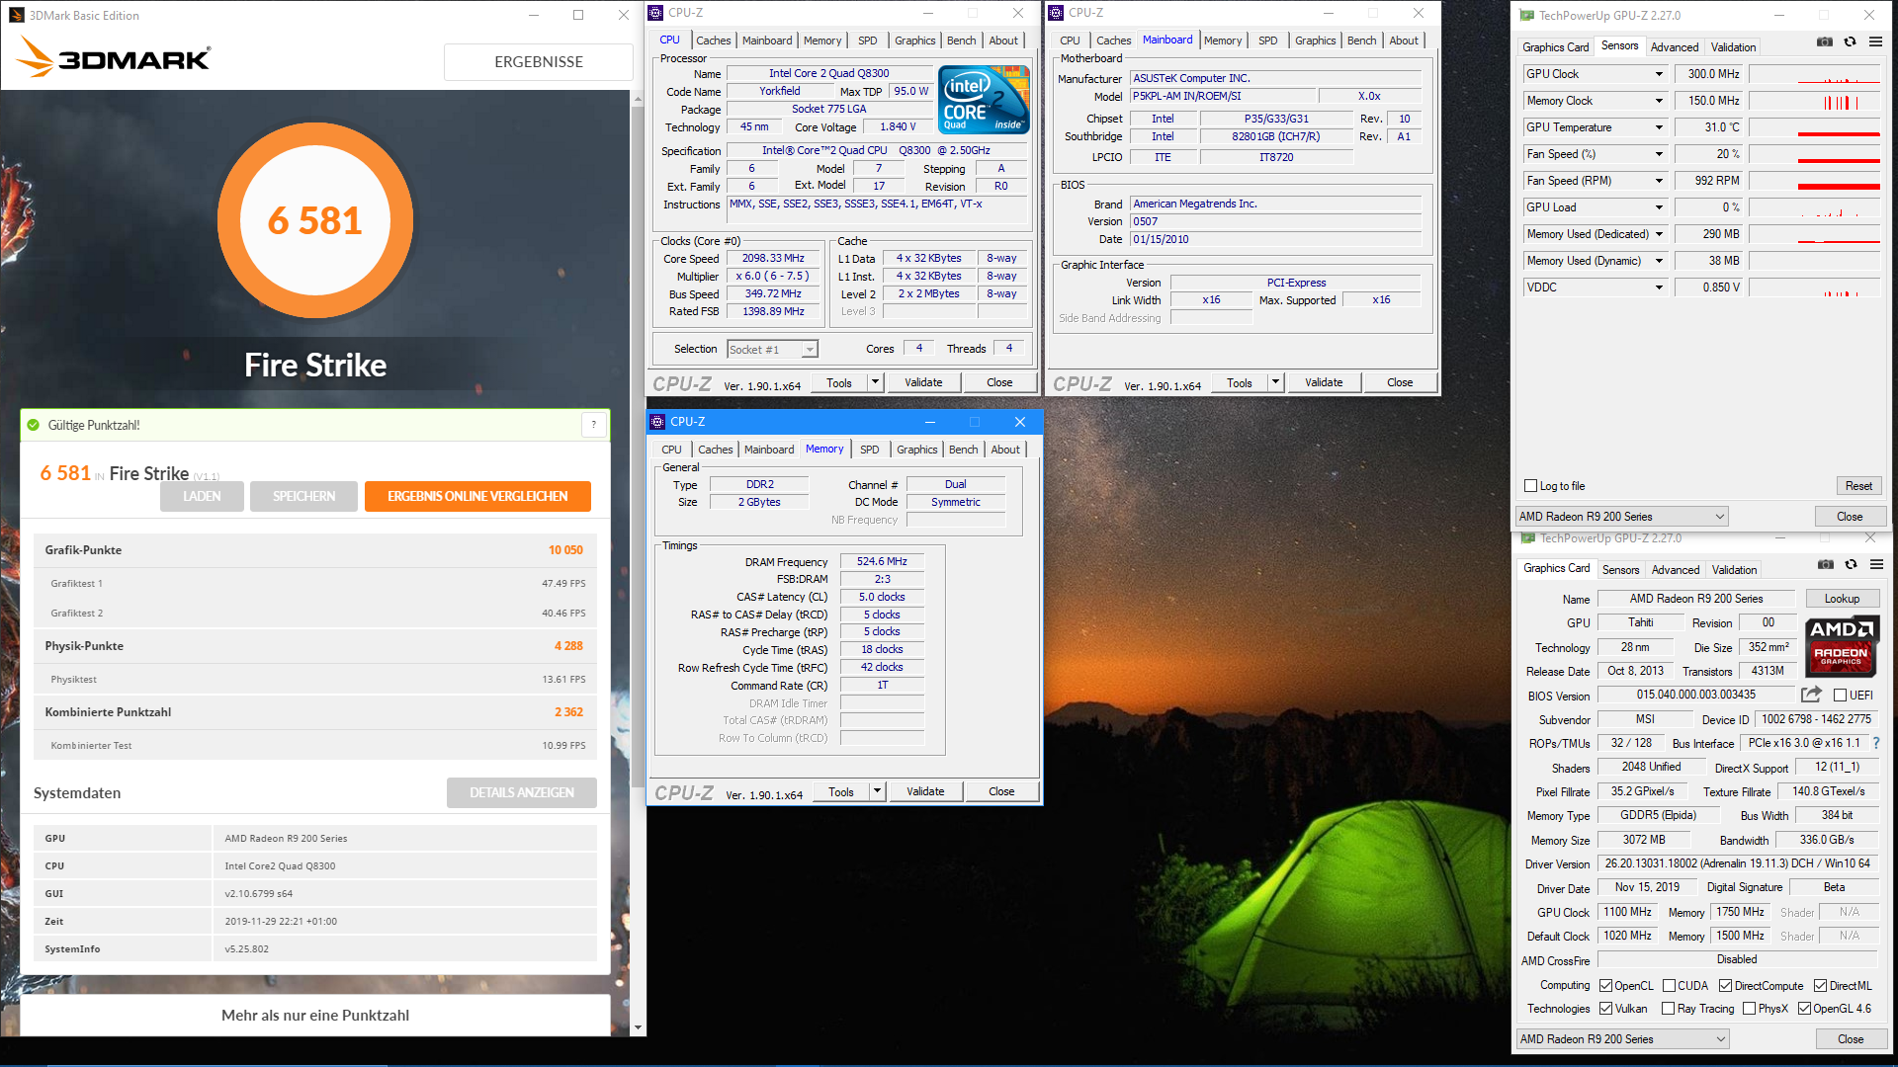
Task: Open the Memory Clock sensor dropdown
Action: coord(1659,101)
